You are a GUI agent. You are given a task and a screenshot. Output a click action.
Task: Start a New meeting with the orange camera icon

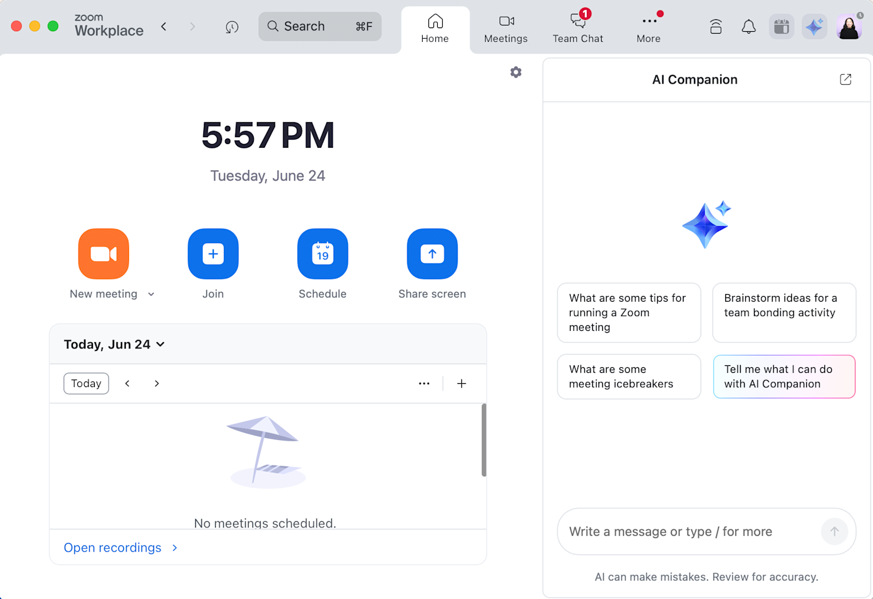pos(104,254)
